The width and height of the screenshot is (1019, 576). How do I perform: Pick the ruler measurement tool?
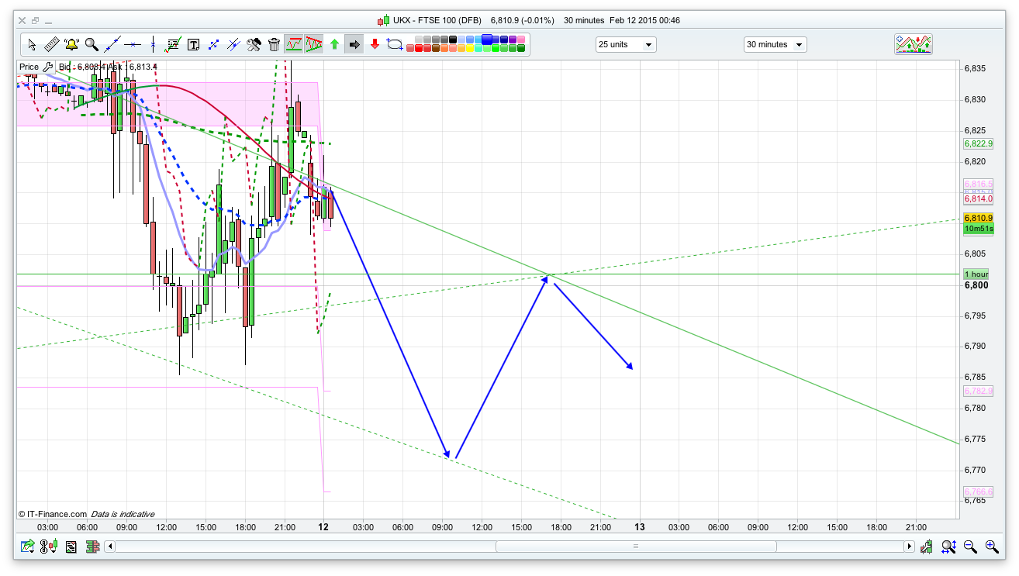point(52,45)
